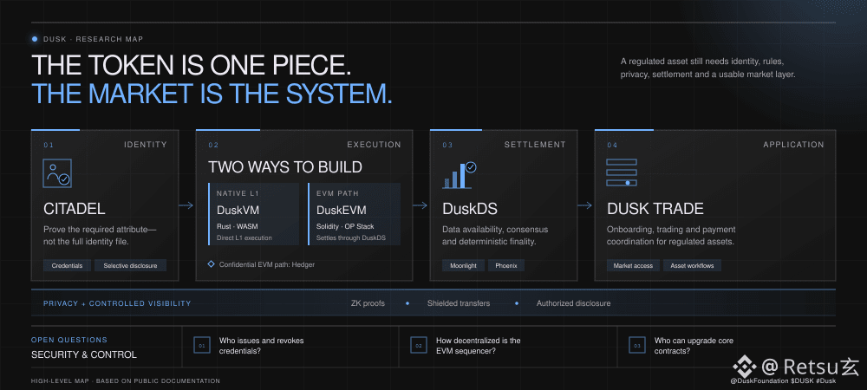
Task: Click the 'ZK proofs' item
Action: point(368,303)
